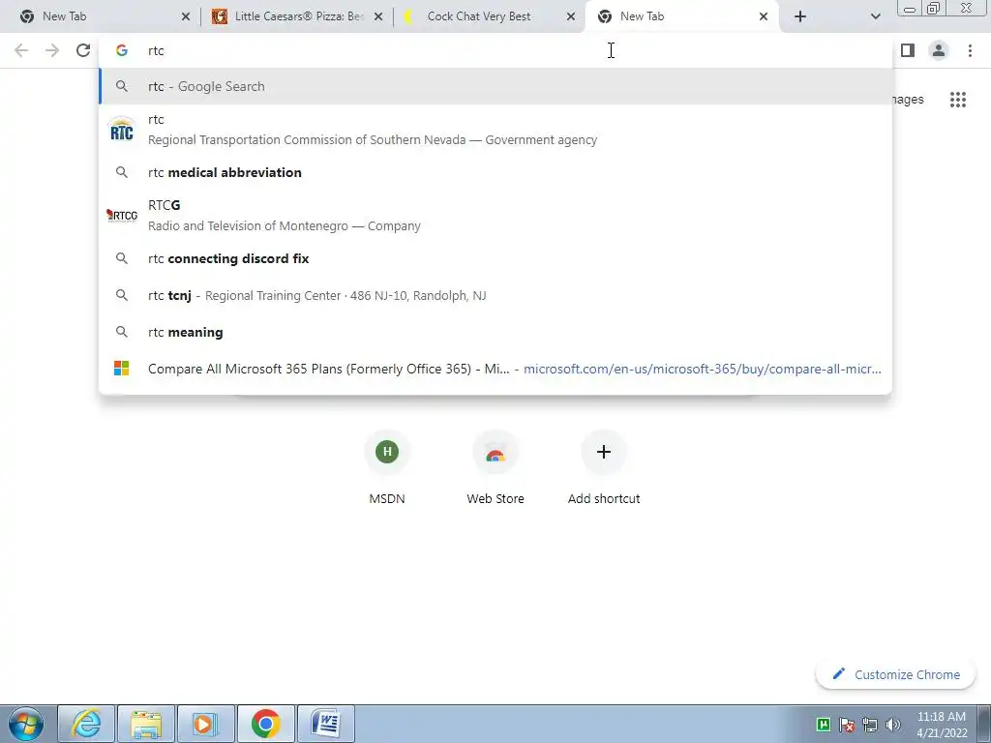This screenshot has width=991, height=743.
Task: Open the side panel icon
Action: [908, 50]
